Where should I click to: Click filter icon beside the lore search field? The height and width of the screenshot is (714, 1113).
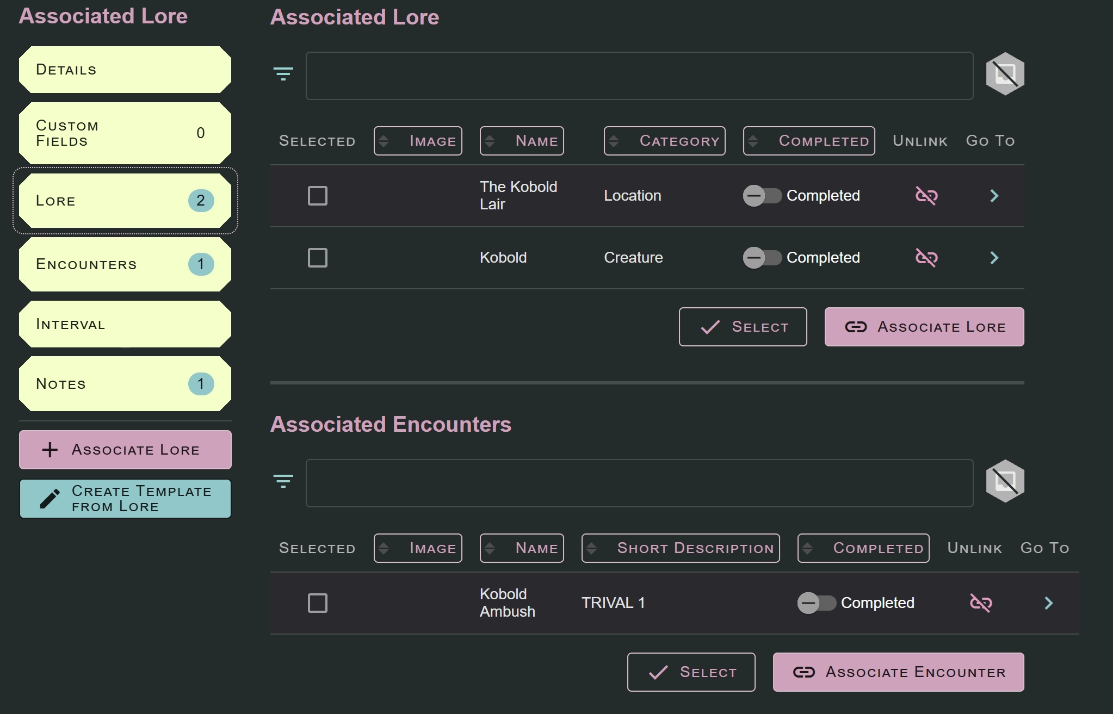[x=283, y=74]
